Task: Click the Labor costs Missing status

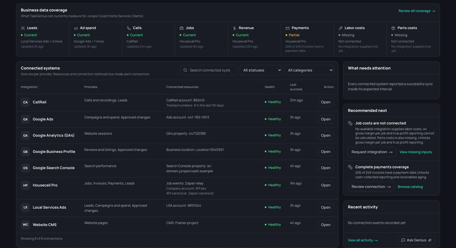Action: pos(346,35)
